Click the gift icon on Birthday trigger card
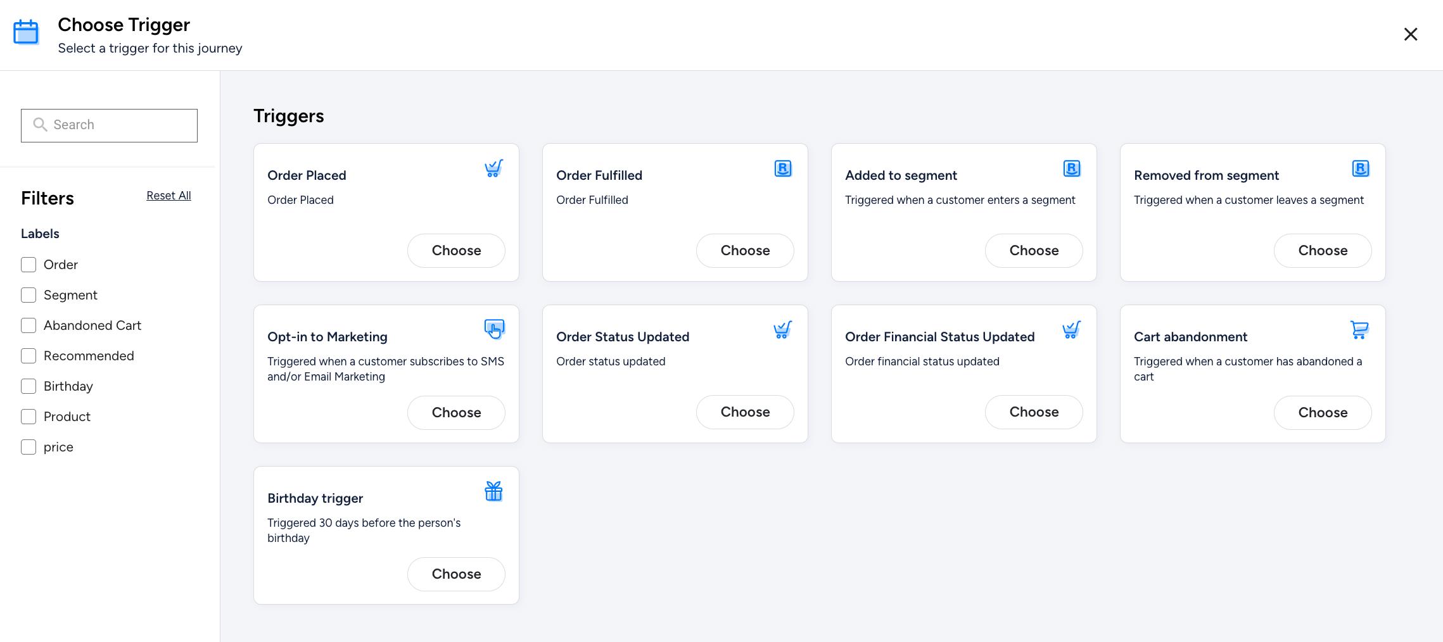Image resolution: width=1443 pixels, height=642 pixels. (493, 491)
